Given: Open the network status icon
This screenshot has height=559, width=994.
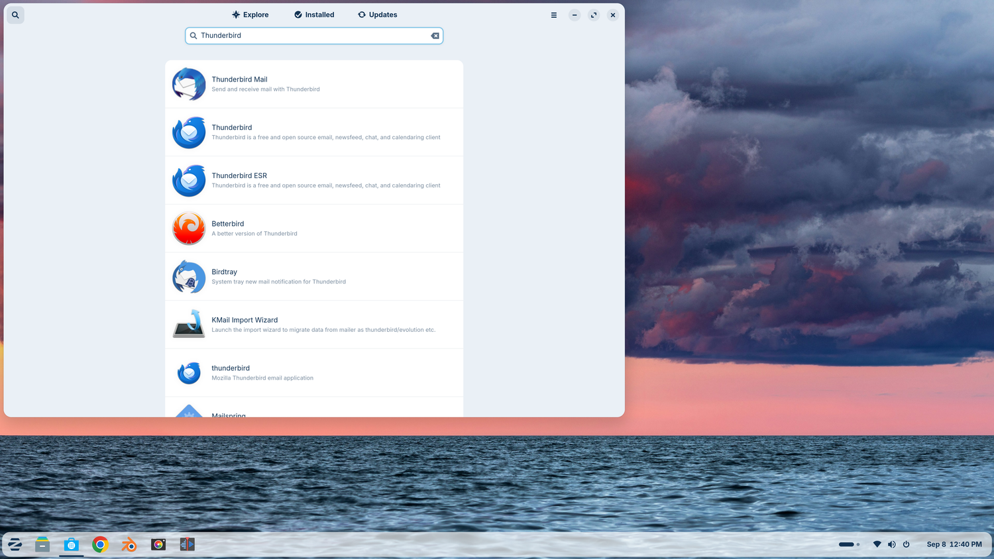Looking at the screenshot, I should 877,544.
